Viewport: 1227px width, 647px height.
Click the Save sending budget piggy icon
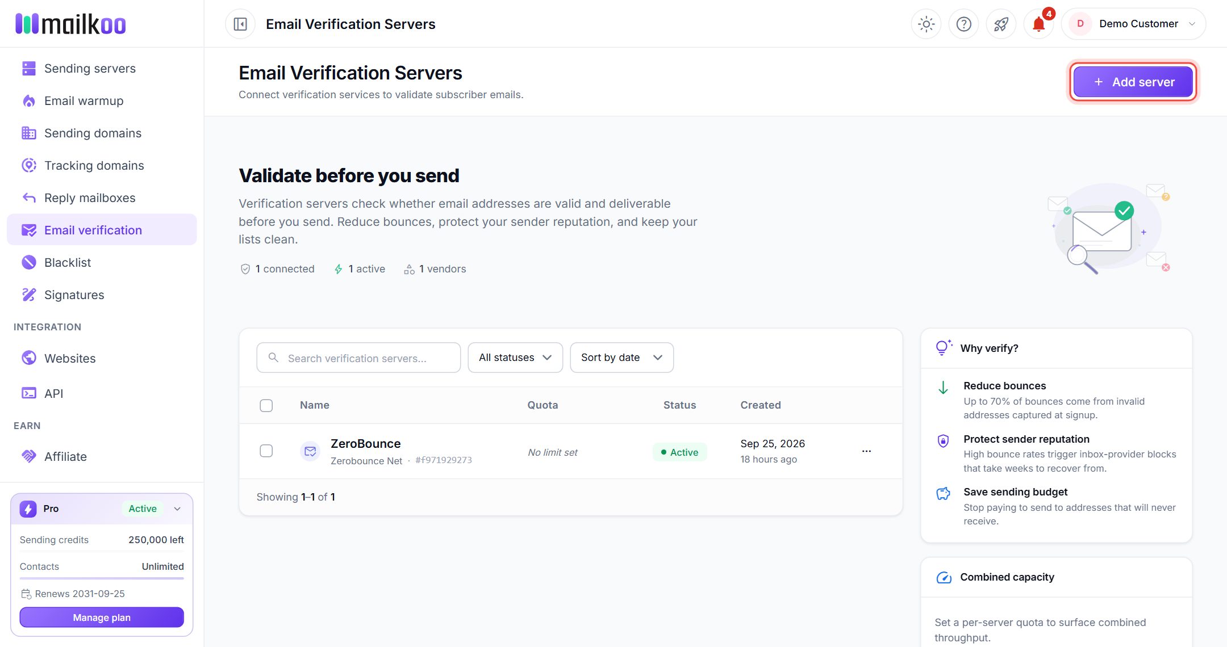click(x=943, y=494)
